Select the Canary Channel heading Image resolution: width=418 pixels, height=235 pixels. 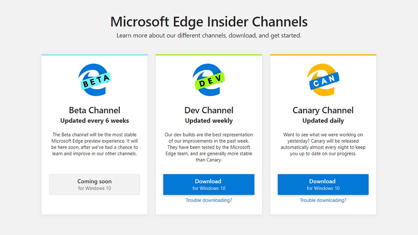(x=323, y=110)
